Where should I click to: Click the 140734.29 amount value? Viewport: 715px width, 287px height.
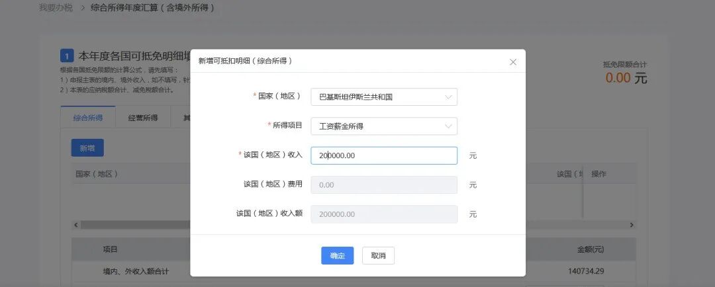586,271
